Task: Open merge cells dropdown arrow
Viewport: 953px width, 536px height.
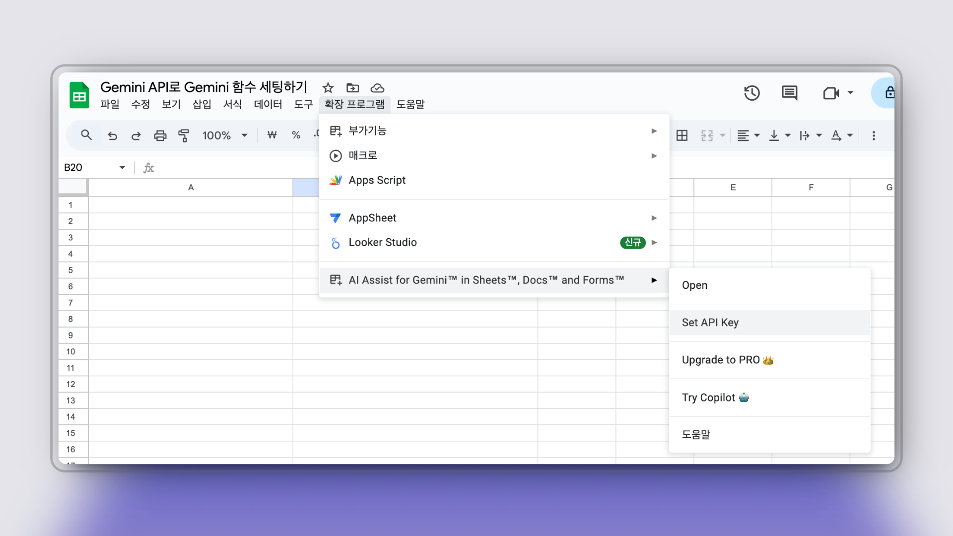Action: [x=723, y=135]
